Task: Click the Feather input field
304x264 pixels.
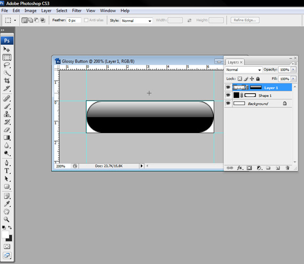Action: pyautogui.click(x=74, y=20)
